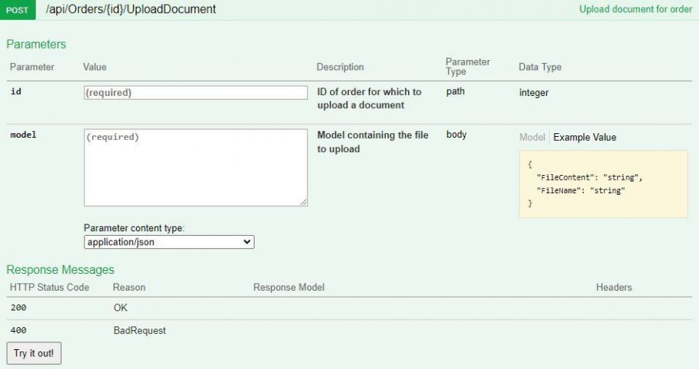Viewport: 699px width, 369px height.
Task: Switch to the Example Value tab
Action: [x=584, y=137]
